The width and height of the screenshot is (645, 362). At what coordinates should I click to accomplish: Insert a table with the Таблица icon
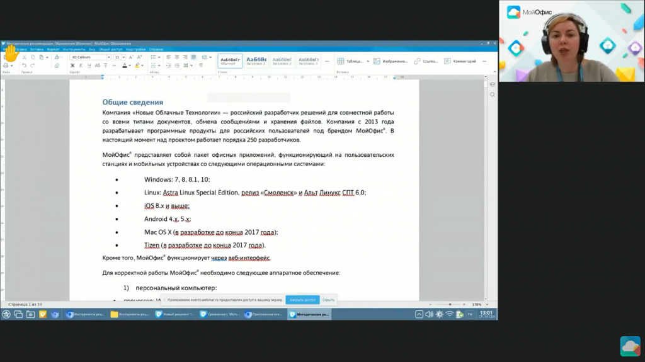[341, 61]
